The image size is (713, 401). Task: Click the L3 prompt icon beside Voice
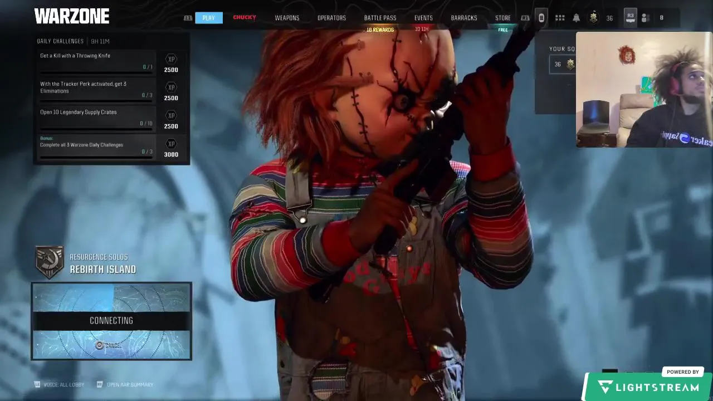click(x=37, y=384)
